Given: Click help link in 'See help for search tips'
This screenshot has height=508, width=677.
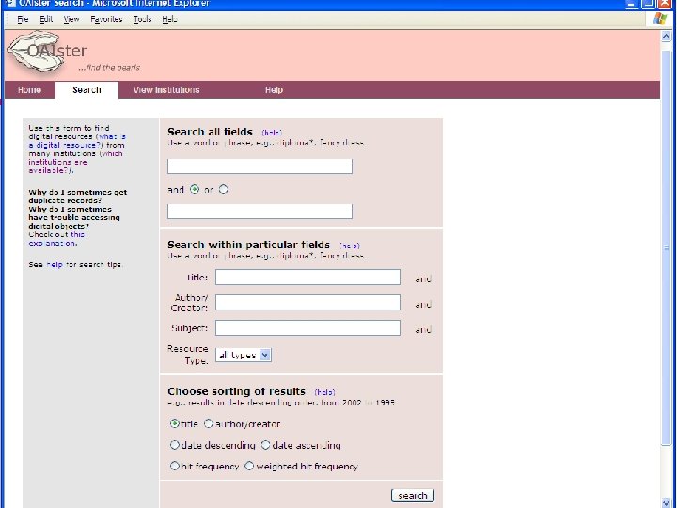Looking at the screenshot, I should [x=55, y=264].
